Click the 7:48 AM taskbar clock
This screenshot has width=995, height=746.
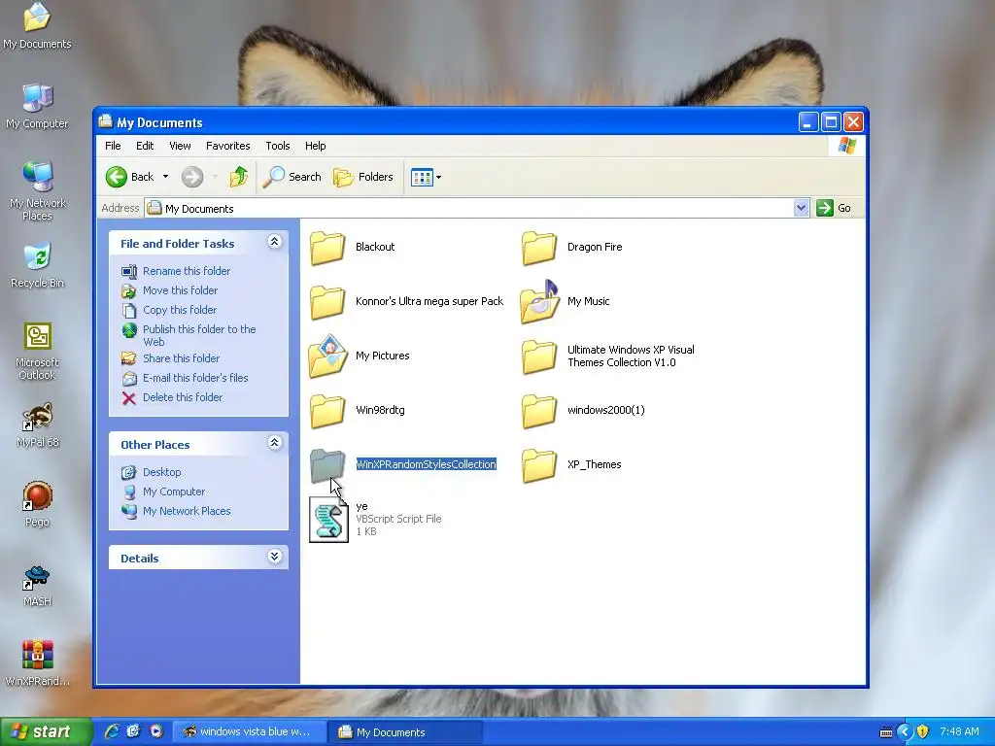[x=959, y=732]
